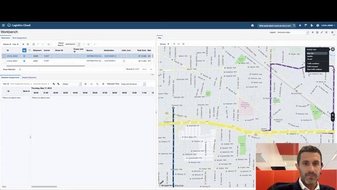
Task: Open the Map panel Actions menu
Action: (x=164, y=44)
